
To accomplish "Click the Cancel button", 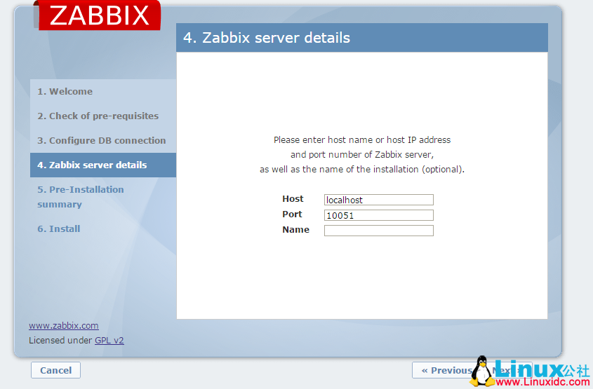I will pos(55,370).
